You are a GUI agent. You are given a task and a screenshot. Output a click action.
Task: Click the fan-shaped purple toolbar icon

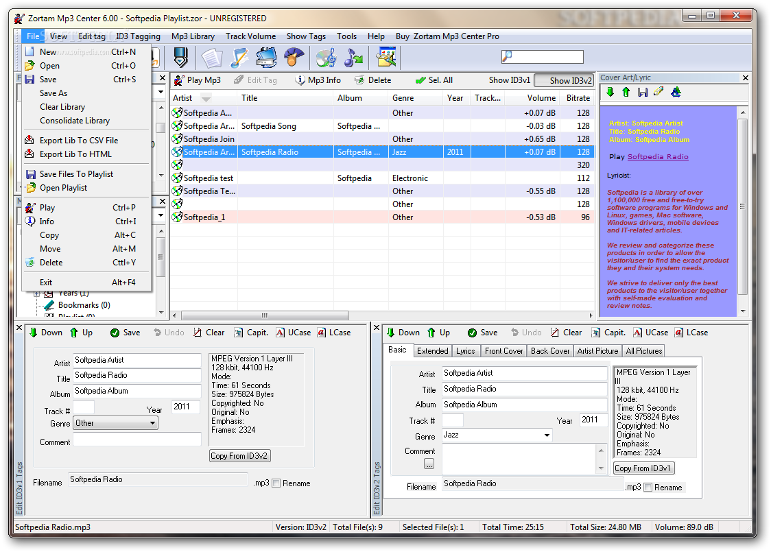294,58
